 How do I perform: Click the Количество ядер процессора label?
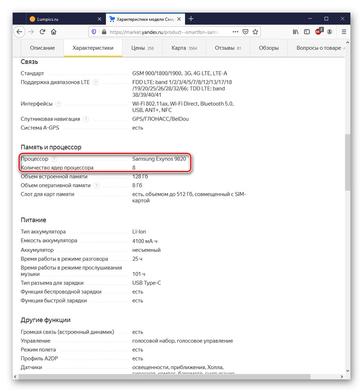coord(57,168)
